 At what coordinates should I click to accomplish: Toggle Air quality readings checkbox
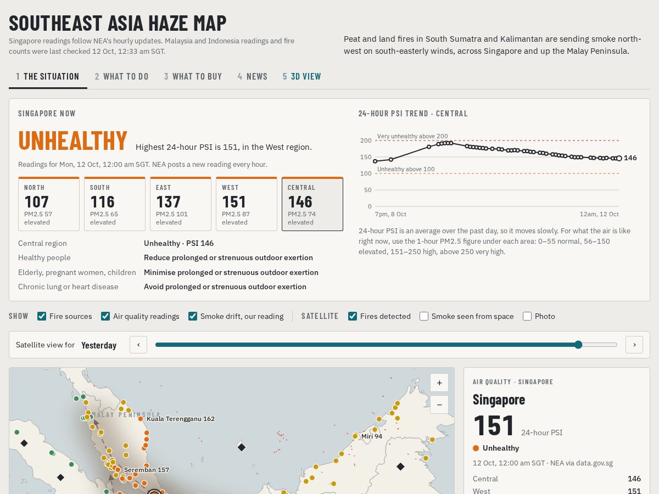[x=105, y=316]
